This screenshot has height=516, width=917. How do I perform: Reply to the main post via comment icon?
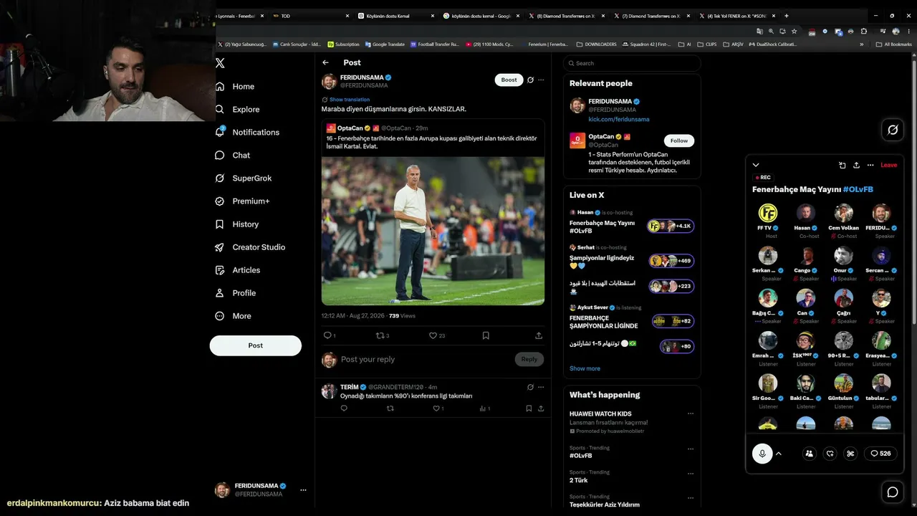328,335
